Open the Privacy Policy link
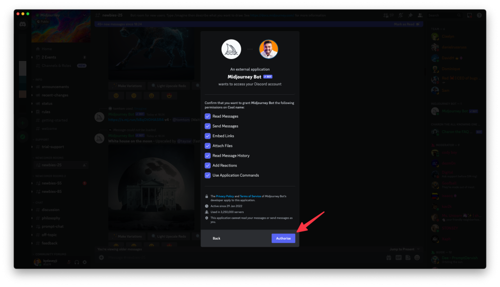500x287 pixels. tap(225, 196)
